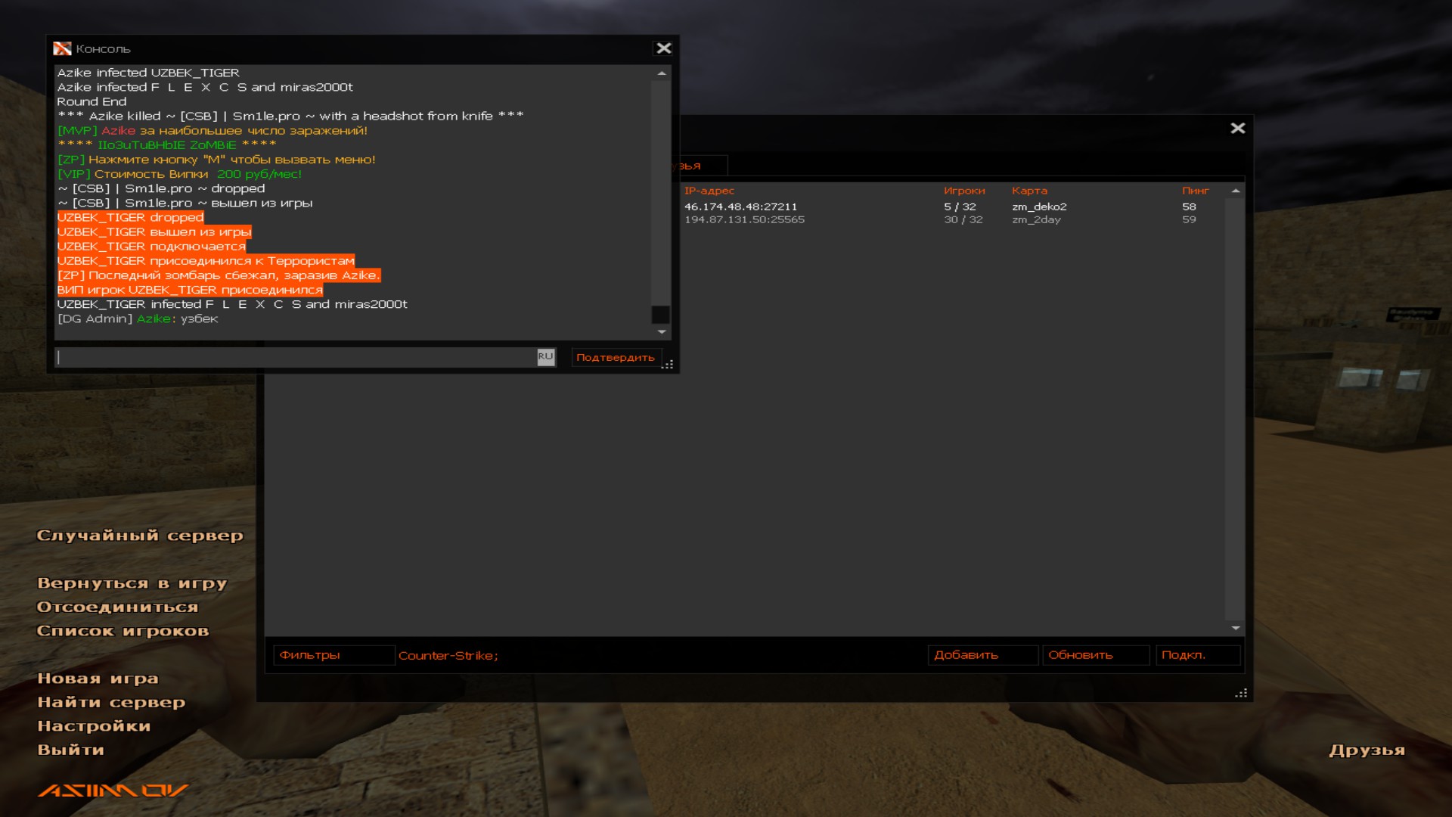Open the Друзья friends link
The image size is (1452, 817).
point(1367,750)
